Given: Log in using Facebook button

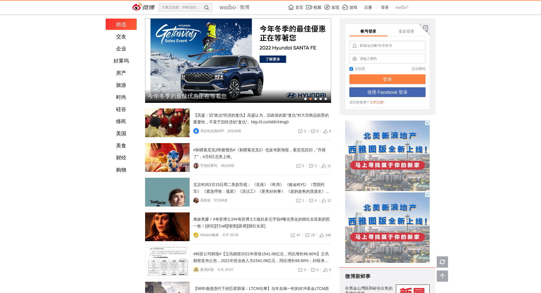Looking at the screenshot, I should click(x=387, y=92).
